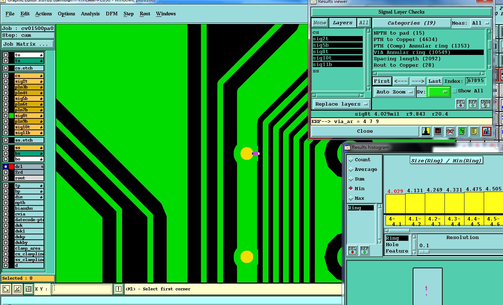Select the Average radio option
503x305 pixels.
point(351,169)
